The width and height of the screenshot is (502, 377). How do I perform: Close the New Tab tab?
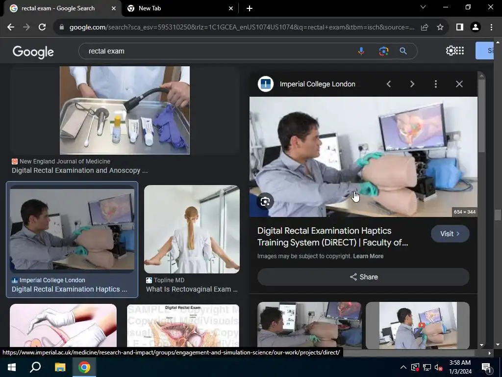231,8
